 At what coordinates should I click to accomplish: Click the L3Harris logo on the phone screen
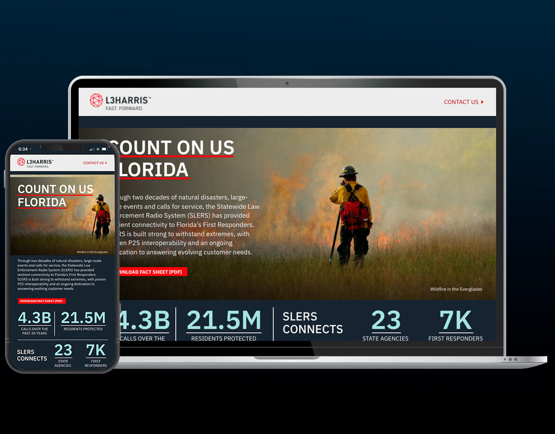click(35, 163)
